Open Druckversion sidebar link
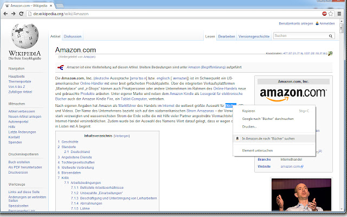This screenshot has width=347, height=217. pos(18,173)
